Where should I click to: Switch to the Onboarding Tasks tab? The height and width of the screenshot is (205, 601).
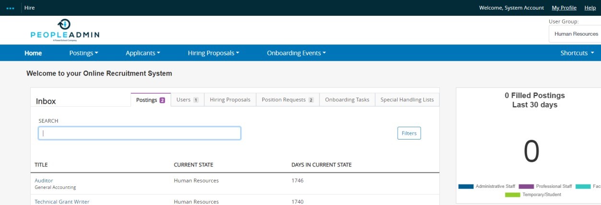click(347, 100)
